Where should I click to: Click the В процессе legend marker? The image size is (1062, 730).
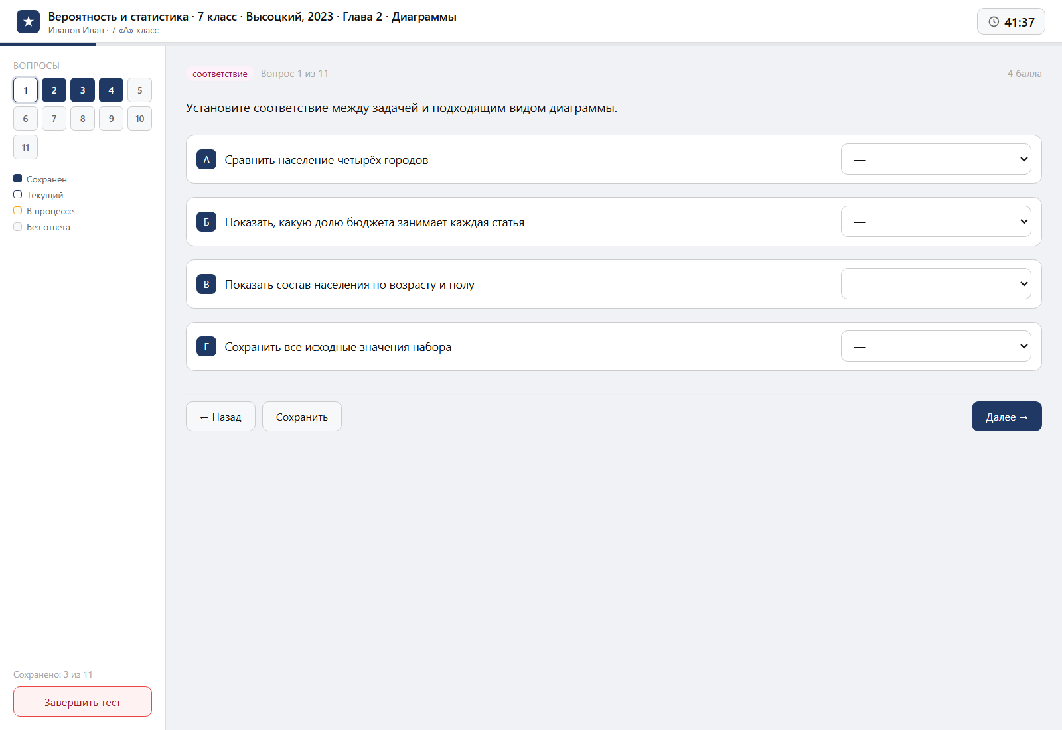tap(18, 210)
